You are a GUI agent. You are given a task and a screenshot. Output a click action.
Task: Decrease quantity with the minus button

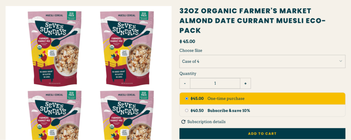(185, 83)
